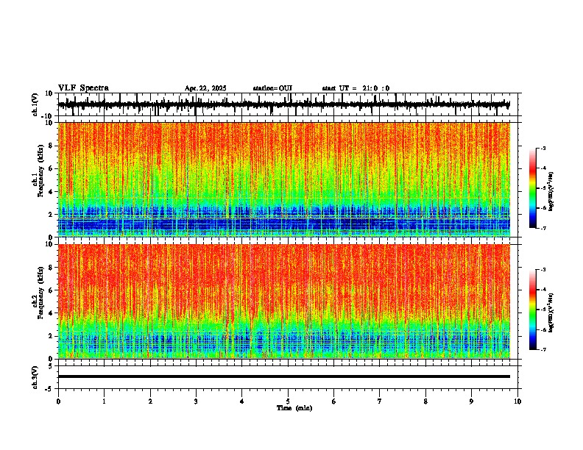Click the "5" tick on ch.3(V) axis
Viewport: 583px width, 450px height.
51,365
